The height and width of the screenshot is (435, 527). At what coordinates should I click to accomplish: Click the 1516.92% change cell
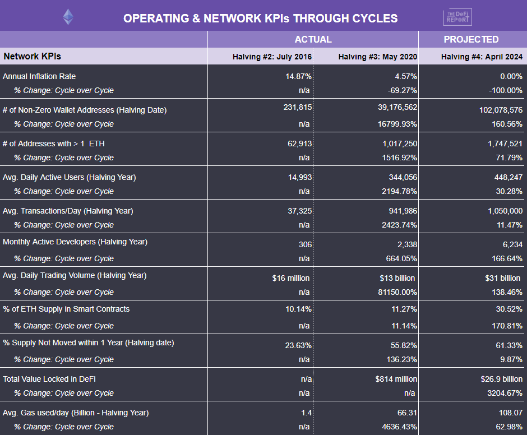(400, 158)
